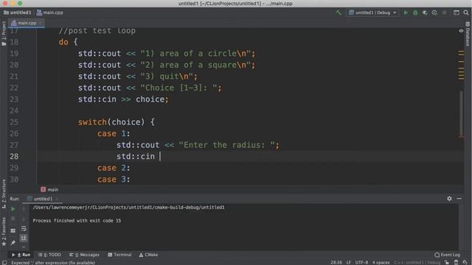
Task: Click the tool window quick access icon in the status bar
Action: coord(4,263)
